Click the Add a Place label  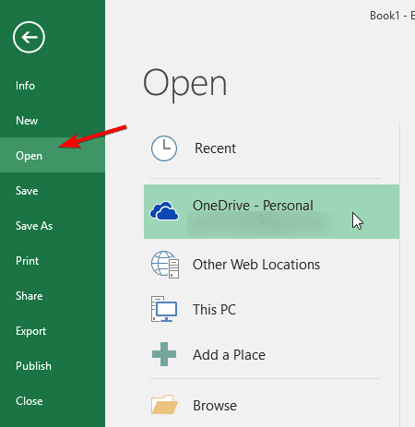click(229, 355)
